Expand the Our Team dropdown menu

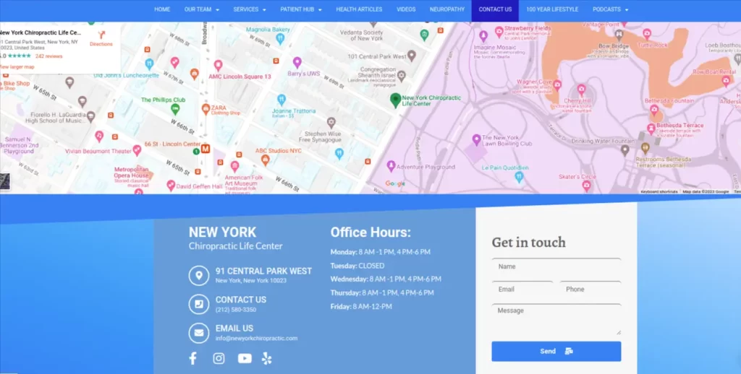click(202, 9)
